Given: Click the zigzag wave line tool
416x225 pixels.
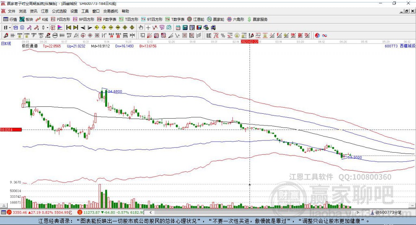Looking at the screenshot, I should 177,35.
